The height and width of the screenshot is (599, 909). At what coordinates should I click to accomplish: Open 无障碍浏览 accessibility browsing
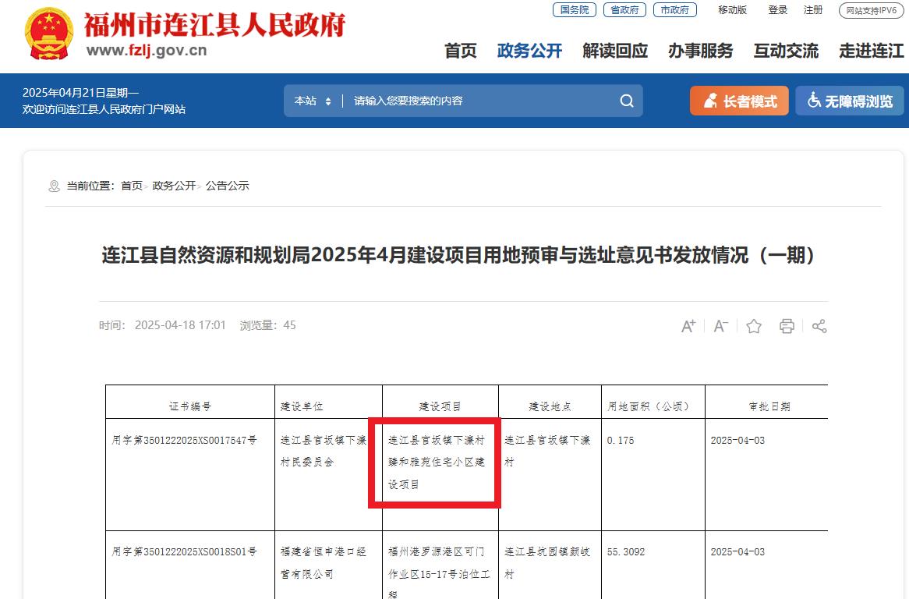pyautogui.click(x=850, y=101)
